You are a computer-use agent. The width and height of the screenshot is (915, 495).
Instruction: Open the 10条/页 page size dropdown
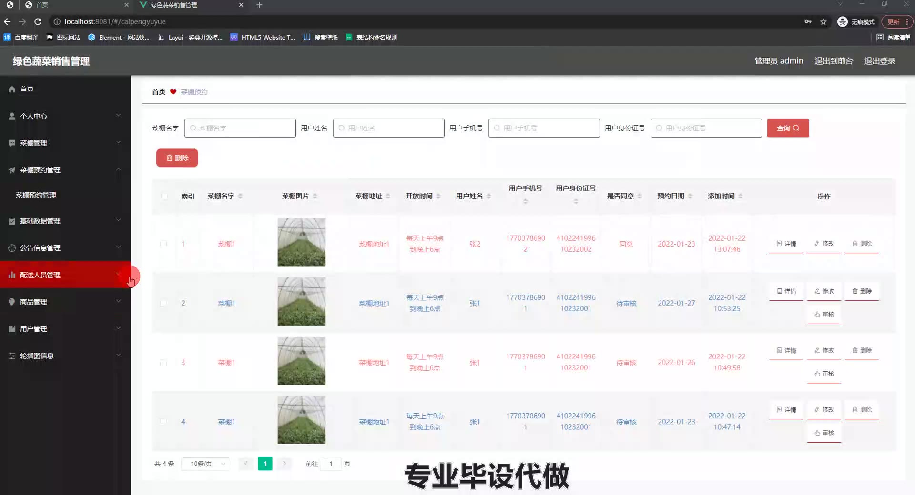click(x=205, y=464)
